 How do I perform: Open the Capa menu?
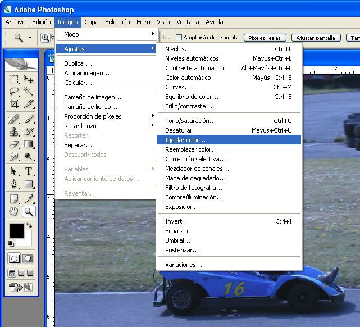[92, 22]
